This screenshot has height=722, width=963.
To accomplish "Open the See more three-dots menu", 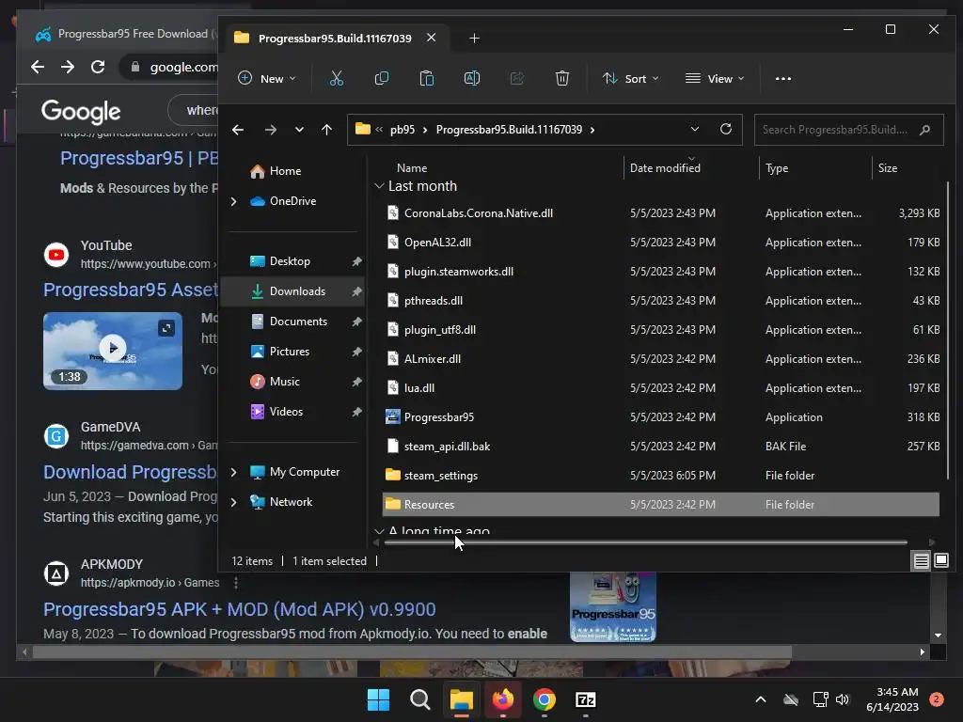I will (x=783, y=79).
